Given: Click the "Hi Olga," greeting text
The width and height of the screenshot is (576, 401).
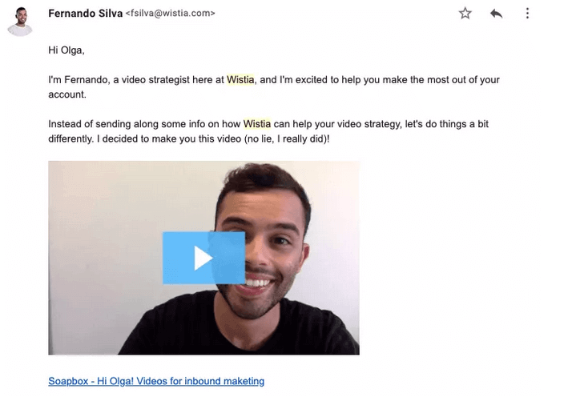Looking at the screenshot, I should click(66, 50).
